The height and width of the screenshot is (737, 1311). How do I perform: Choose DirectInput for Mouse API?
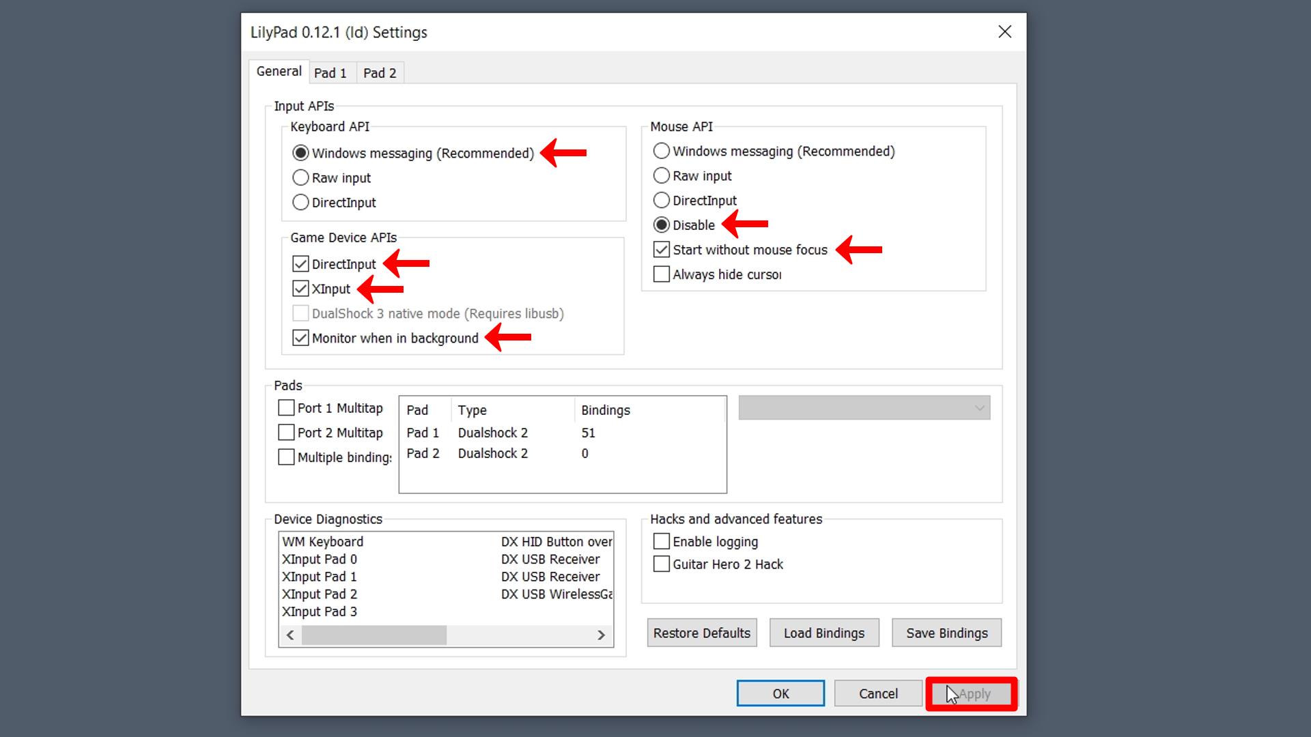[x=661, y=201]
